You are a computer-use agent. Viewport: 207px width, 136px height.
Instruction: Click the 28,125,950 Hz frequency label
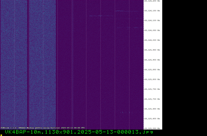[x=152, y=50]
